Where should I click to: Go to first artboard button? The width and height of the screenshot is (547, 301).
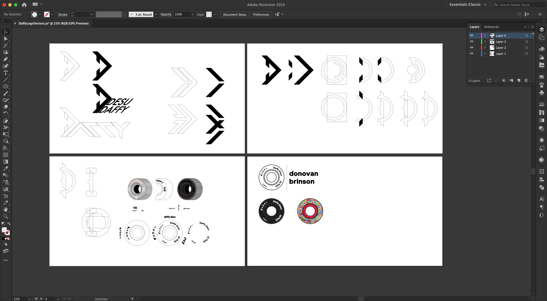point(36,299)
